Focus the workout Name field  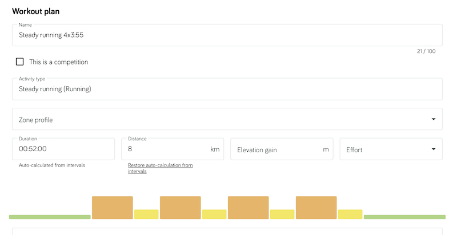227,35
